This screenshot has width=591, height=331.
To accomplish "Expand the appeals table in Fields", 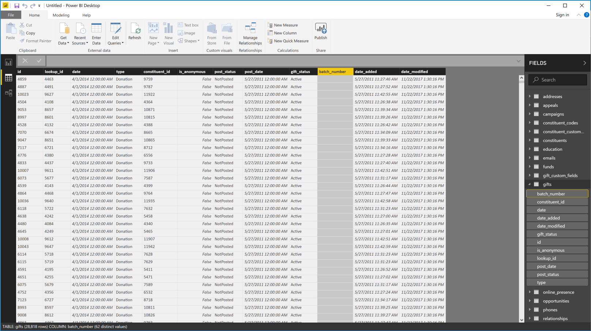I will point(529,105).
